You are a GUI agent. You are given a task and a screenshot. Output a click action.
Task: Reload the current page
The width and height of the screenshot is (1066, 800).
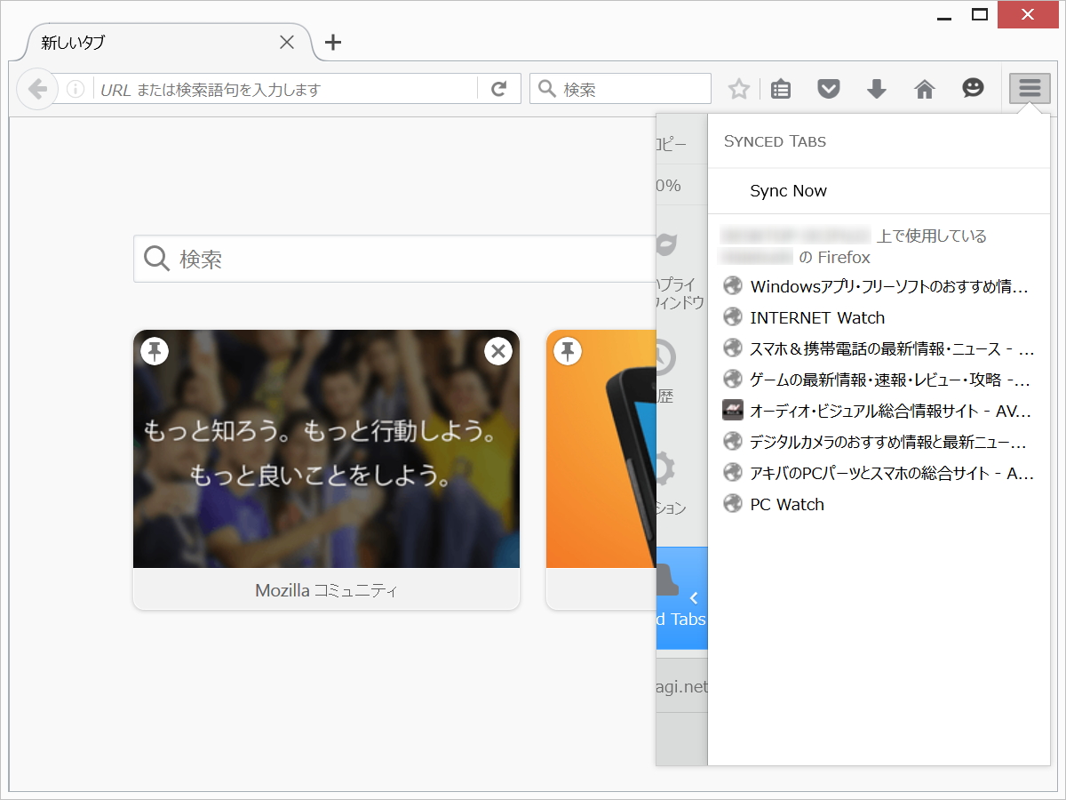[497, 88]
